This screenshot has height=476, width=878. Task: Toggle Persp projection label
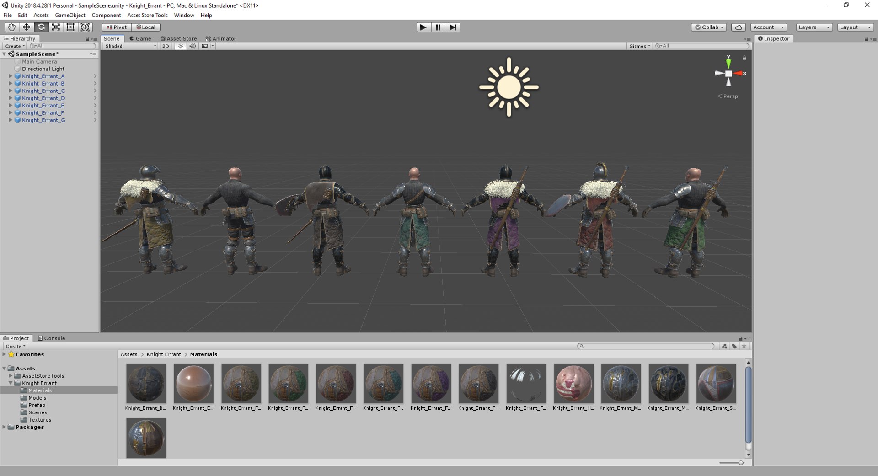(x=728, y=96)
